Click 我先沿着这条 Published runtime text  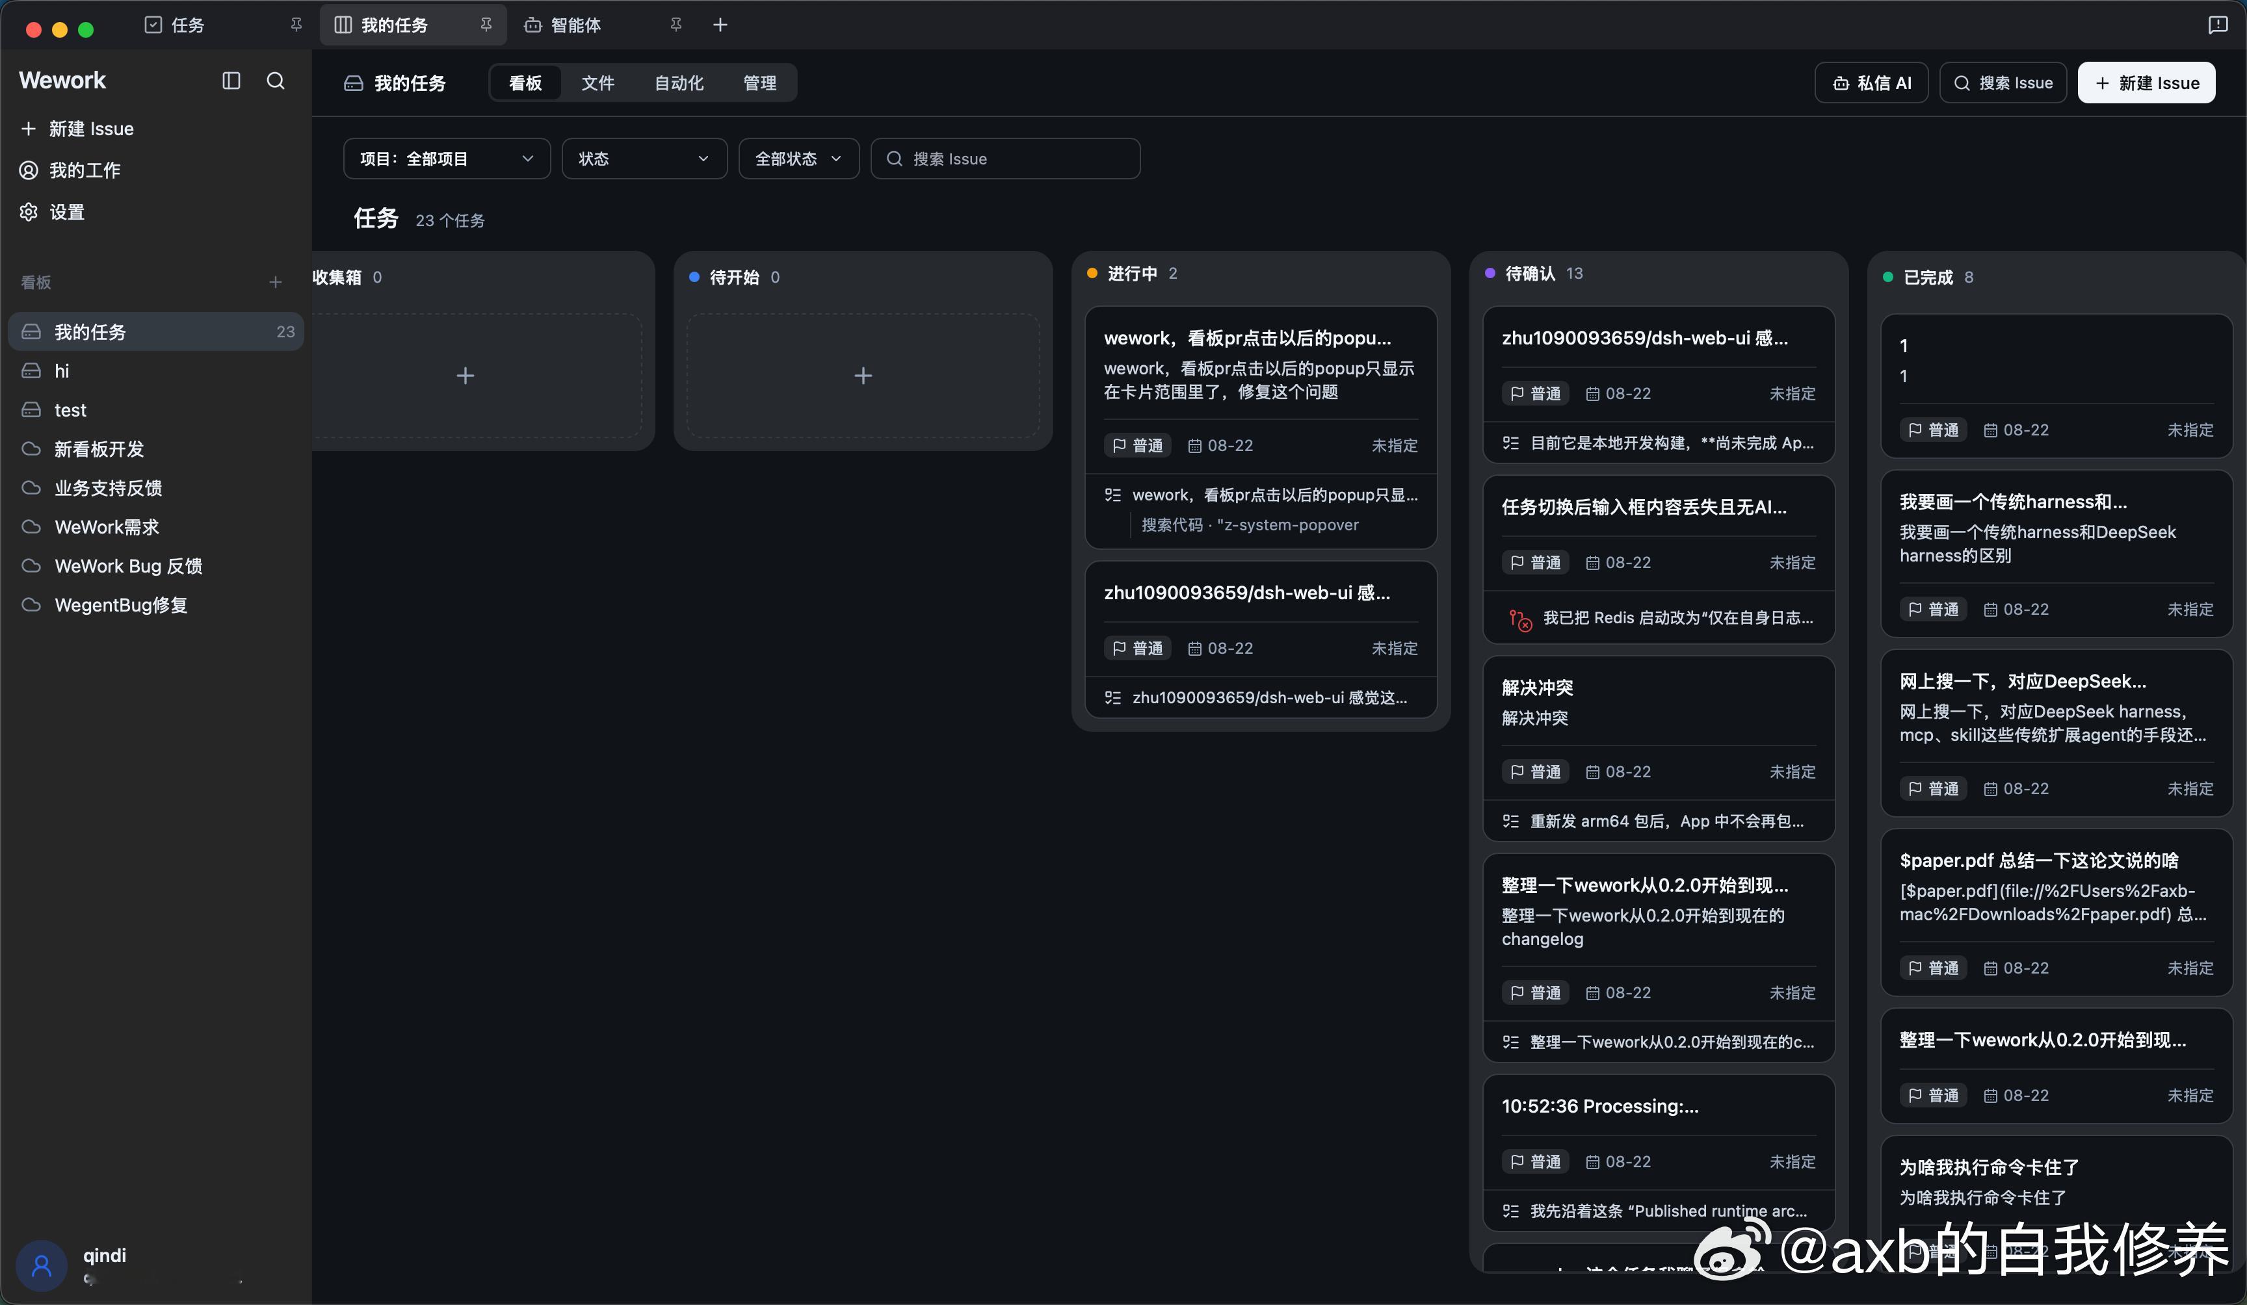point(1668,1211)
